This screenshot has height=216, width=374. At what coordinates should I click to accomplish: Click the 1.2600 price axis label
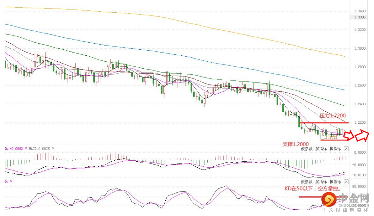click(x=360, y=85)
